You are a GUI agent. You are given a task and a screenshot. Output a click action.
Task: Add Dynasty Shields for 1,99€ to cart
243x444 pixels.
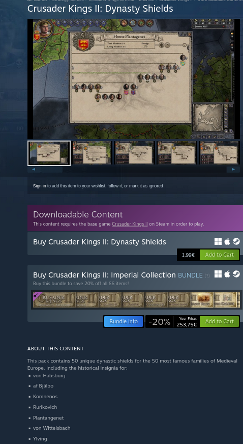coord(219,255)
